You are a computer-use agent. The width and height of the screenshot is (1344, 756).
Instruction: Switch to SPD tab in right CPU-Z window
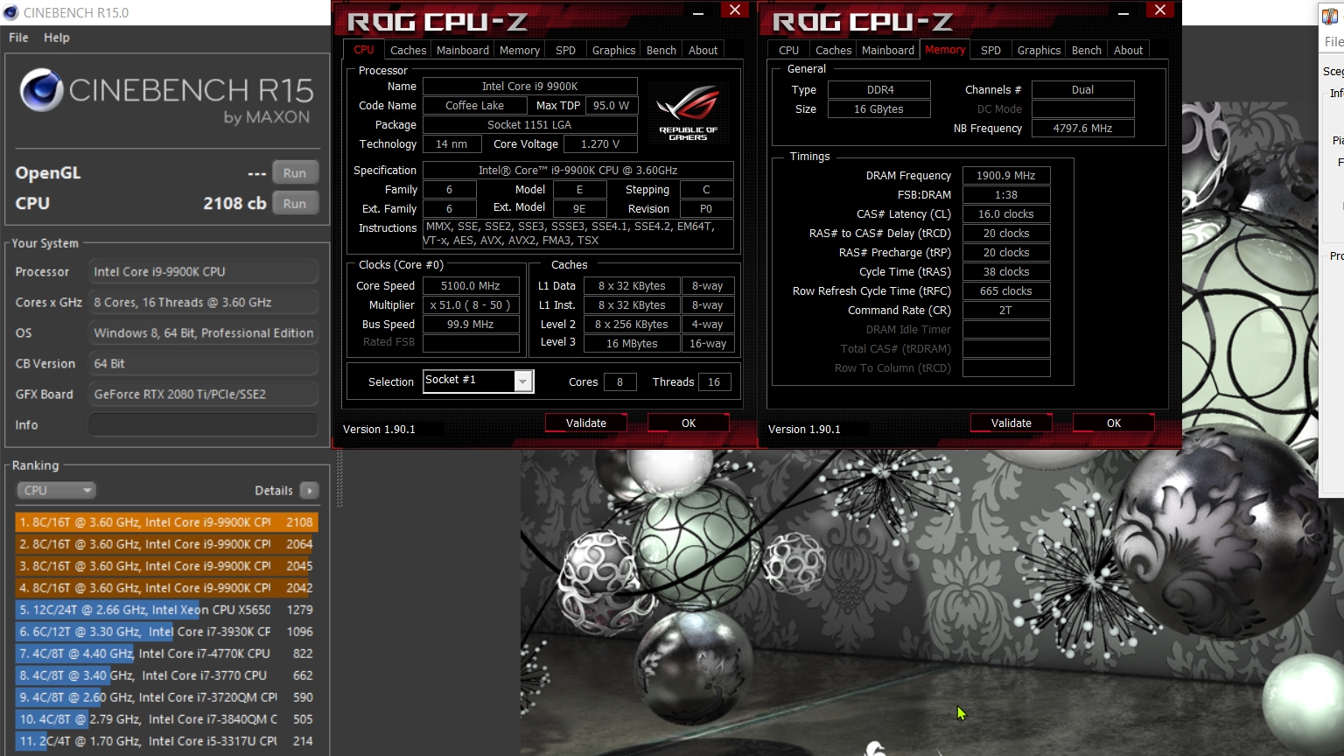tap(991, 50)
